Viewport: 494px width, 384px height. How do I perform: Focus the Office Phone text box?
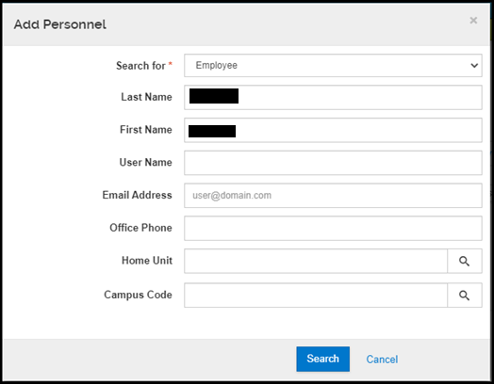[333, 229]
